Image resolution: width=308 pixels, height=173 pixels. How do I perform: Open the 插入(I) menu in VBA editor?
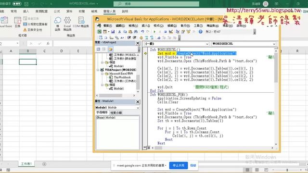146,25
